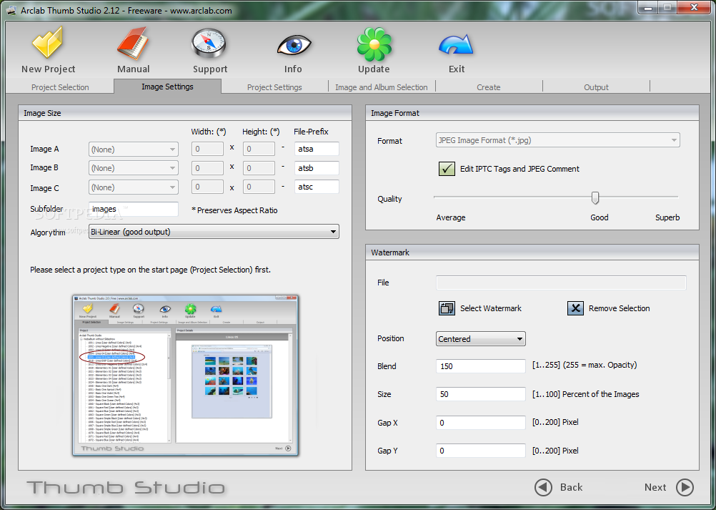The width and height of the screenshot is (716, 510).
Task: Click the Remove Selection X icon
Action: (x=575, y=308)
